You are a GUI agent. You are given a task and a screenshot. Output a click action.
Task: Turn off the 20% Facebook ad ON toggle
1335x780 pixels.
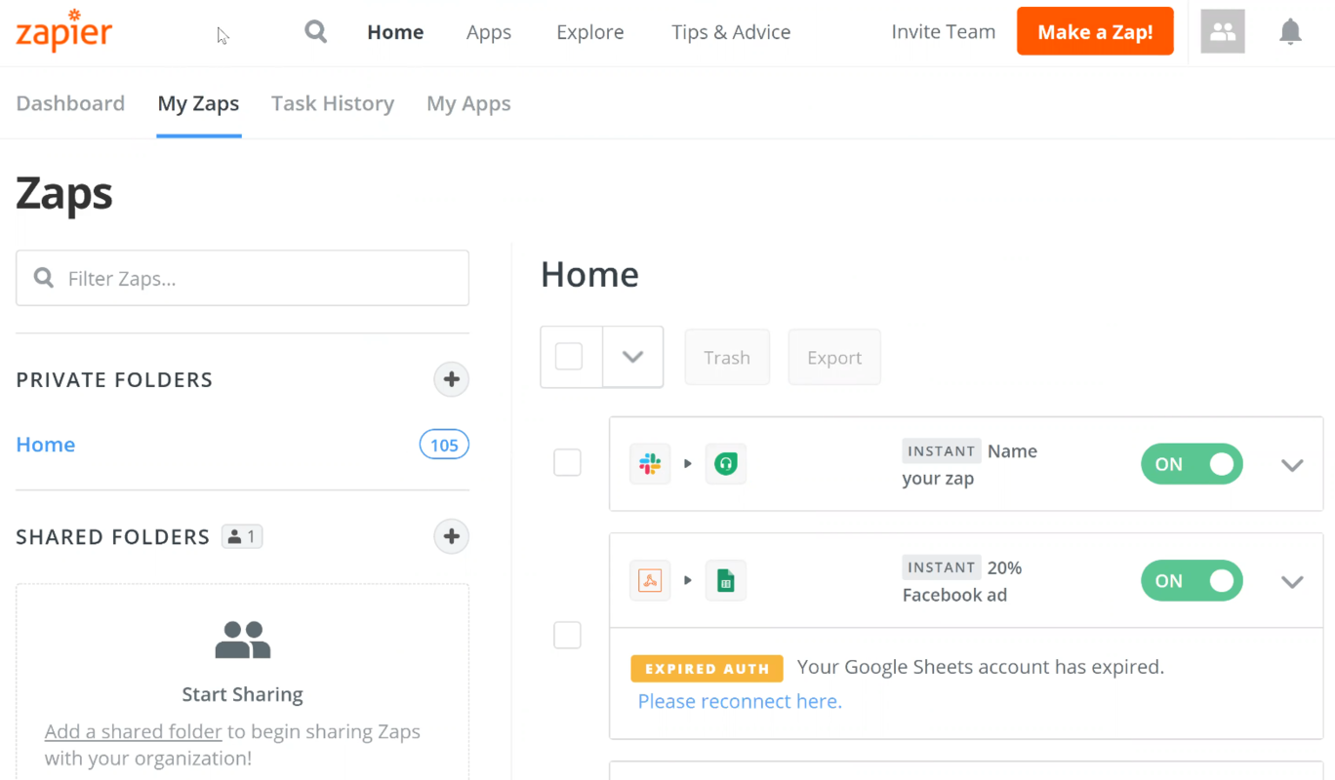point(1192,580)
